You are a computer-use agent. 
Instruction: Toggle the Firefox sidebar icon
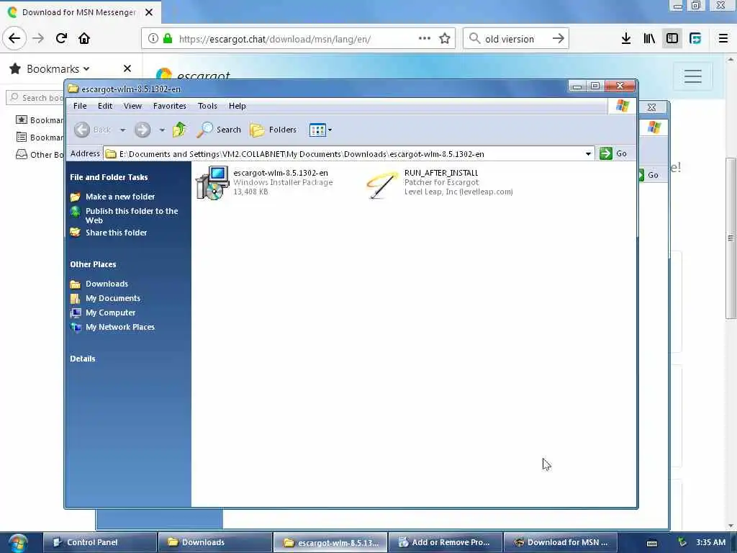pyautogui.click(x=672, y=39)
